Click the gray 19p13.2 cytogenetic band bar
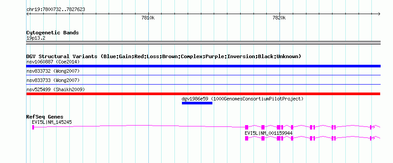Viewport: 393px width, 163px height. 203,43
